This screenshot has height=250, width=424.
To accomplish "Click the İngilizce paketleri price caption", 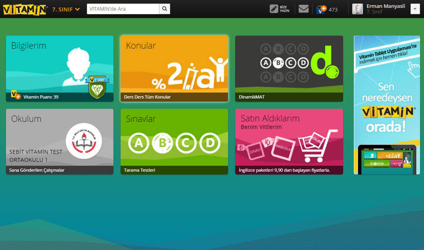I will tap(284, 170).
